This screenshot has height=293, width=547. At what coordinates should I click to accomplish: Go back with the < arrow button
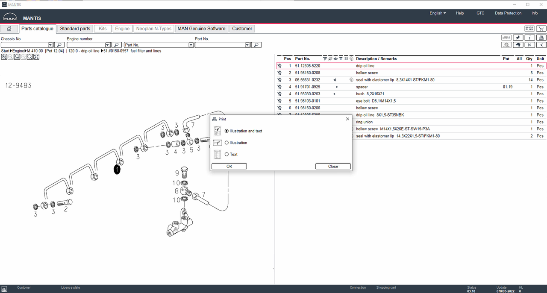tap(541, 44)
